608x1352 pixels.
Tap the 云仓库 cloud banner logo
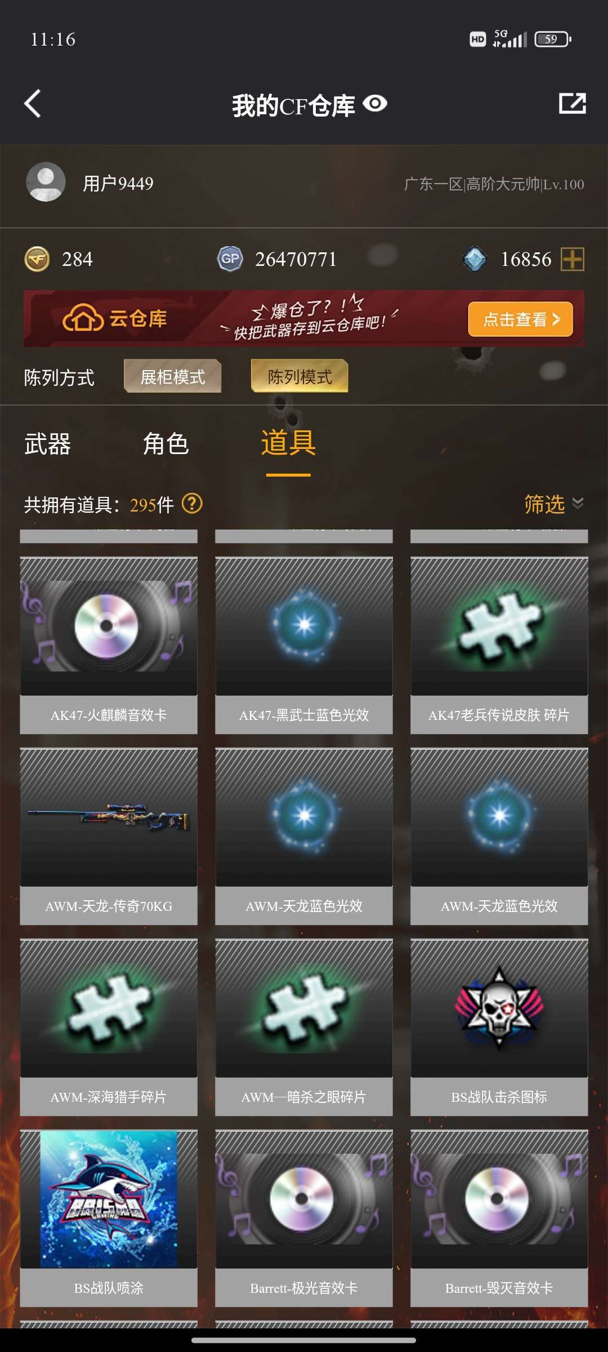point(115,319)
